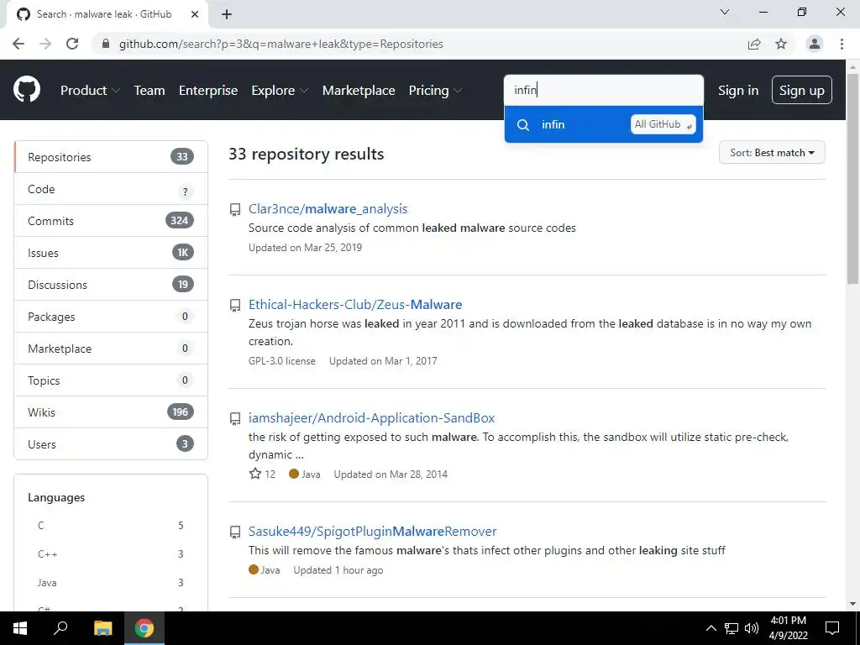Filter results by Java language
The width and height of the screenshot is (860, 645).
pos(110,583)
